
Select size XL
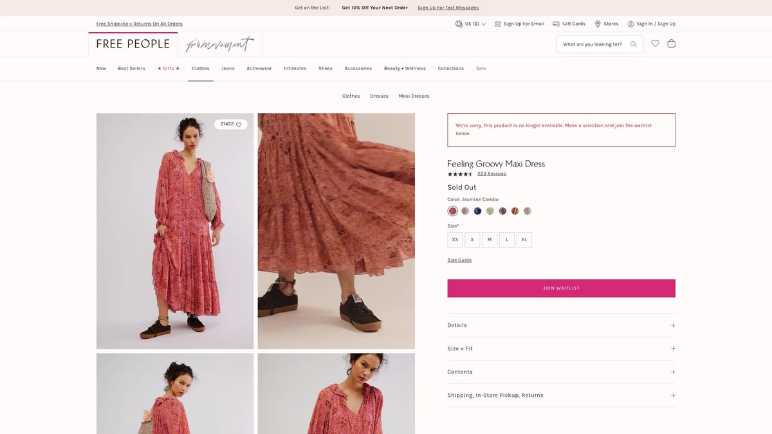[524, 240]
